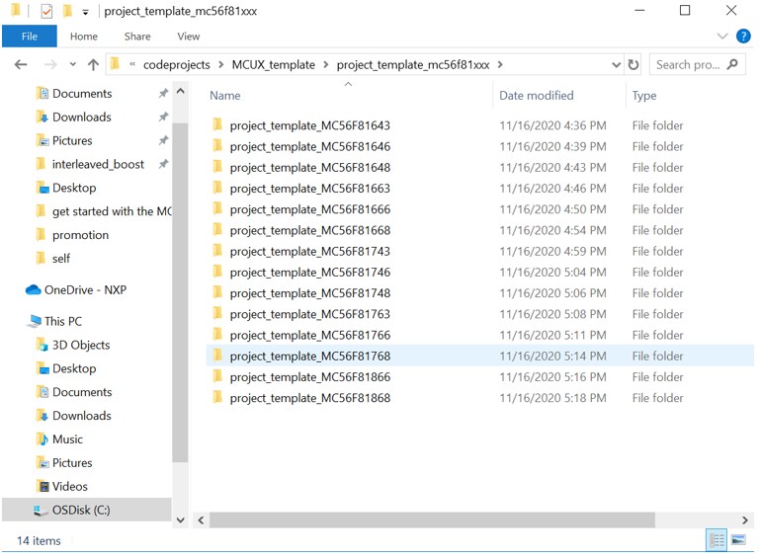Select the project_template_MC56F81643 folder
This screenshot has width=760, height=557.
(309, 126)
